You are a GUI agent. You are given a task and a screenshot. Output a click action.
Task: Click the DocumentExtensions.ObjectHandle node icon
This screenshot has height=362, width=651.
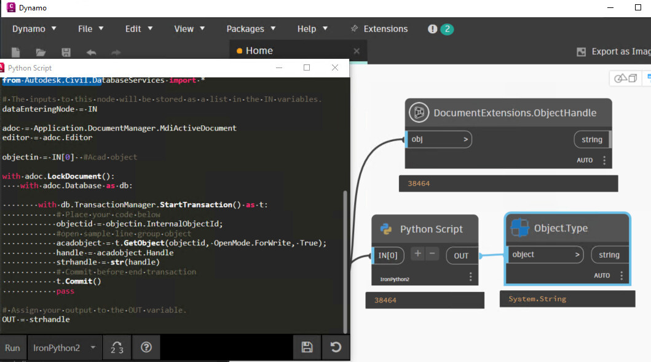pyautogui.click(x=419, y=112)
